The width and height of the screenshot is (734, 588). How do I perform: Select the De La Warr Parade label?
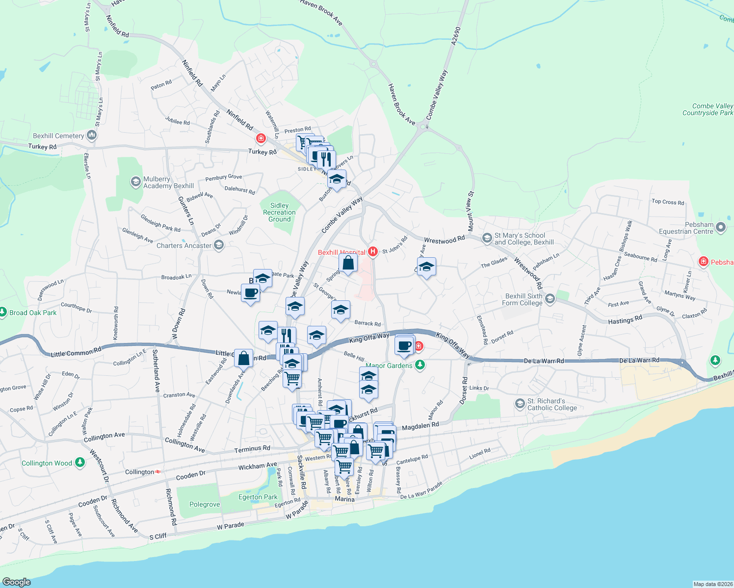point(421,491)
